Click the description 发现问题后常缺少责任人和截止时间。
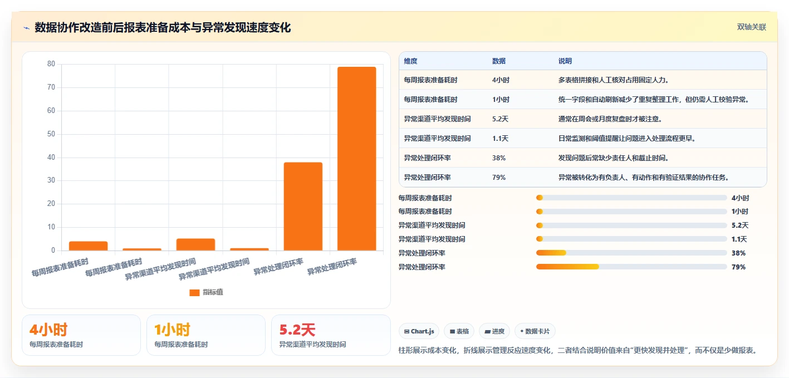The height and width of the screenshot is (378, 789). click(x=614, y=158)
